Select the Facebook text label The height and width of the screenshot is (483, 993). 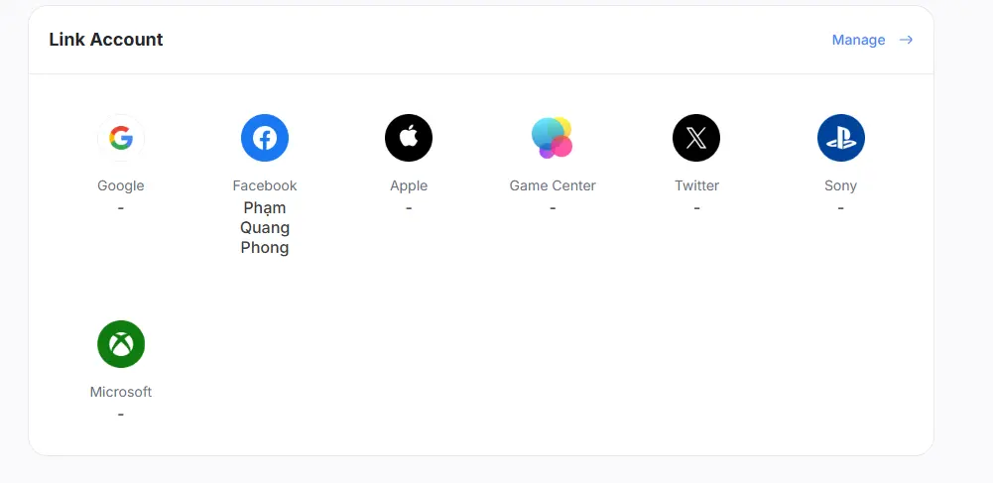265,185
